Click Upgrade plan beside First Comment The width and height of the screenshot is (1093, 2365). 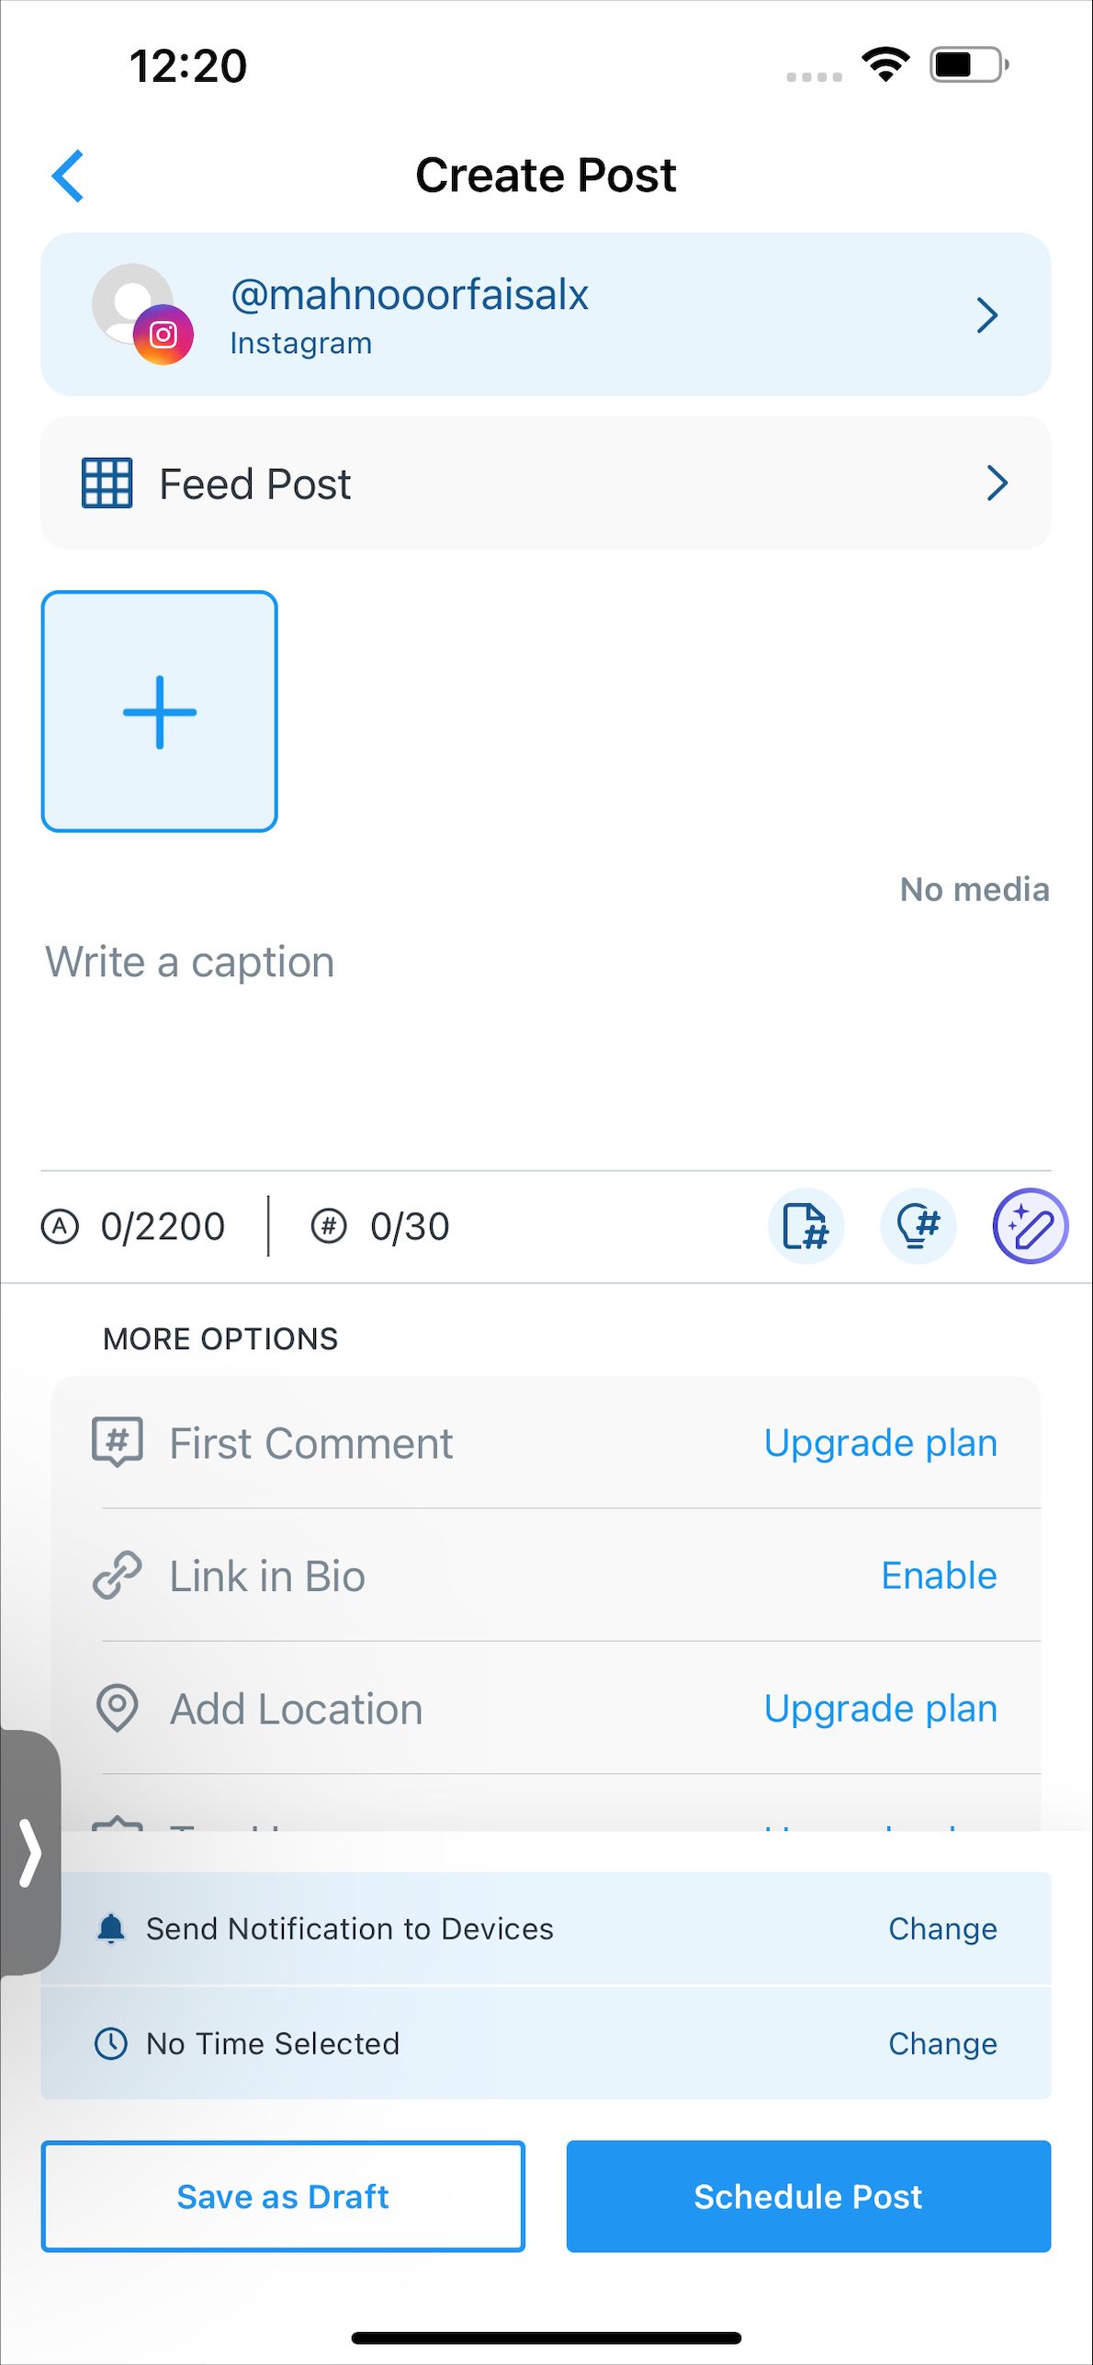tap(880, 1443)
